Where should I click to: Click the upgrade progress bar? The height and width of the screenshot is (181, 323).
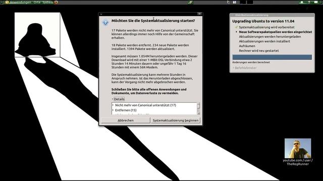click(x=272, y=57)
